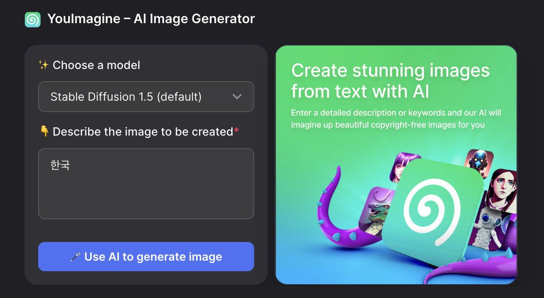Click the green dragon creature thumbnail
This screenshot has height=298, width=544.
click(x=376, y=211)
